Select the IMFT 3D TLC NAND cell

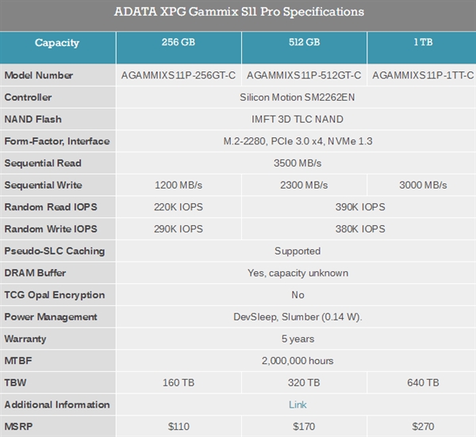297,120
